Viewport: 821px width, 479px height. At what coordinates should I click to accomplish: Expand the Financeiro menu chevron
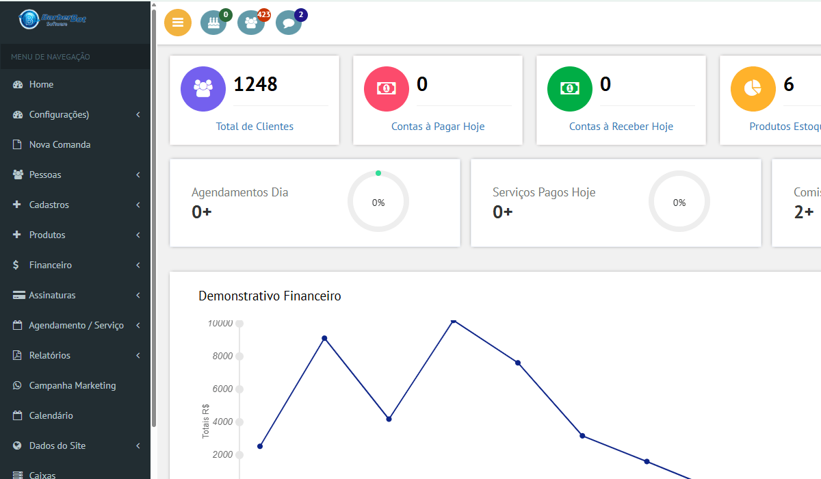pyautogui.click(x=138, y=265)
